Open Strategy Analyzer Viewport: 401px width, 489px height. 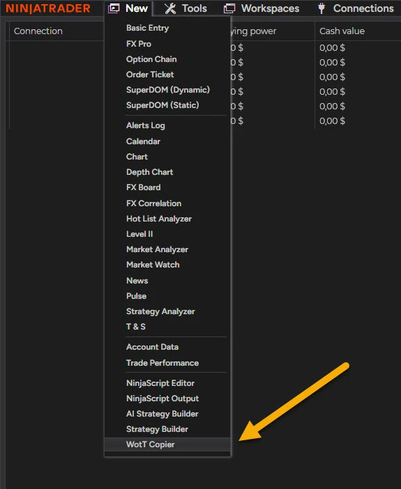(x=160, y=311)
